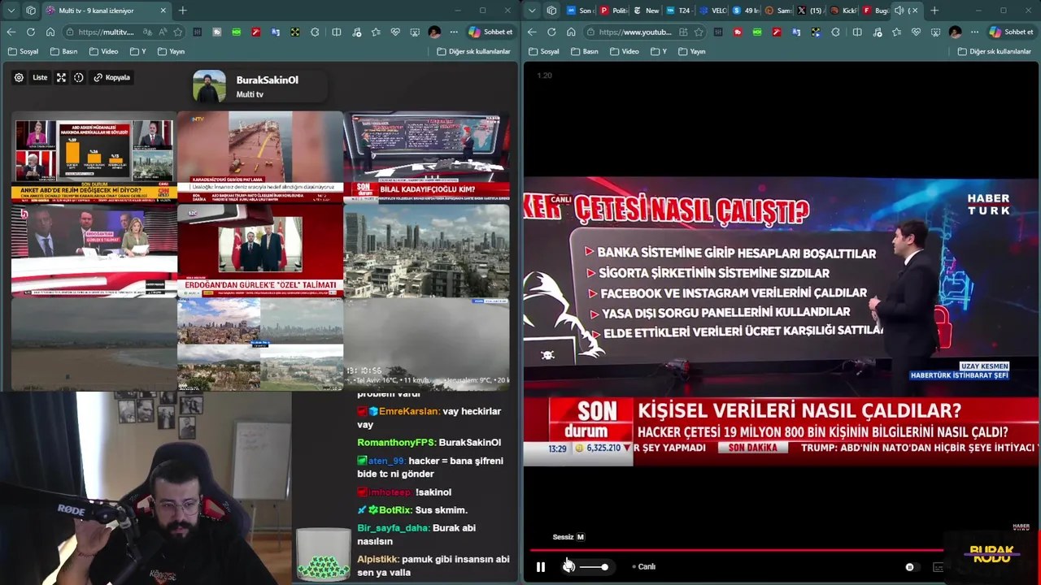
Task: Open Multi tv settings gear
Action: coord(19,77)
